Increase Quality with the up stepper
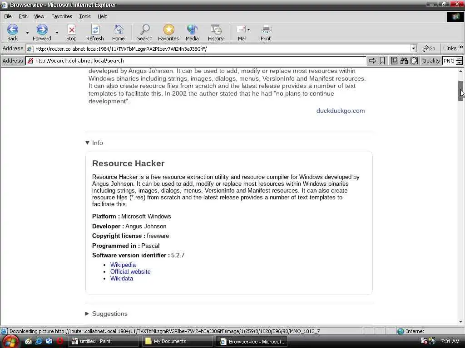465x348 pixels. point(459,58)
